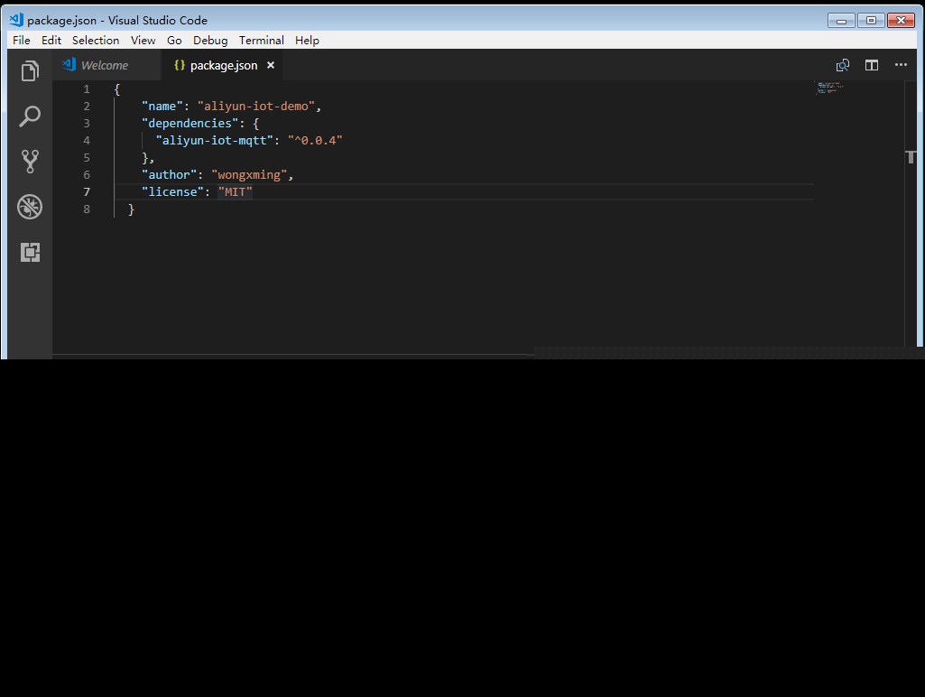
Task: Click the VS Code logo in title bar
Action: click(16, 20)
